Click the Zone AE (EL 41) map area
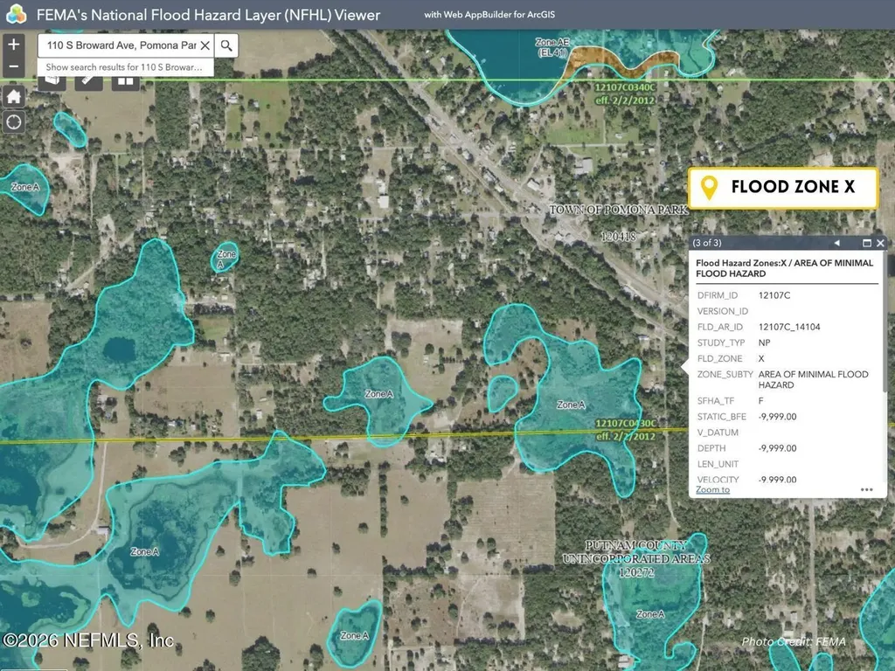Viewport: 895px width, 671px height. click(552, 47)
